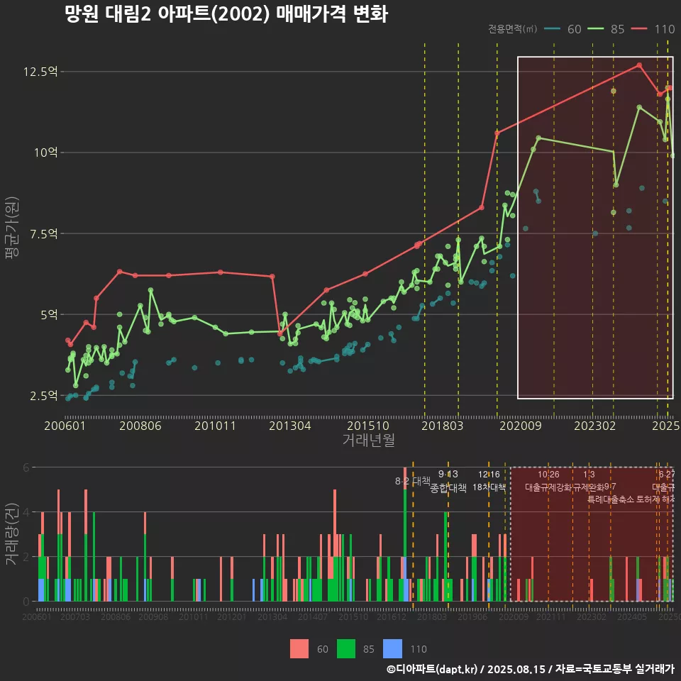The width and height of the screenshot is (681, 681).
Task: Click the 토허제 해제 annotation text
Action: click(x=655, y=499)
